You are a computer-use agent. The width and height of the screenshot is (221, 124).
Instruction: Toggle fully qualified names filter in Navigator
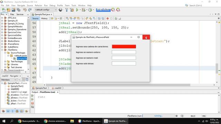pyautogui.click(x=26, y=111)
